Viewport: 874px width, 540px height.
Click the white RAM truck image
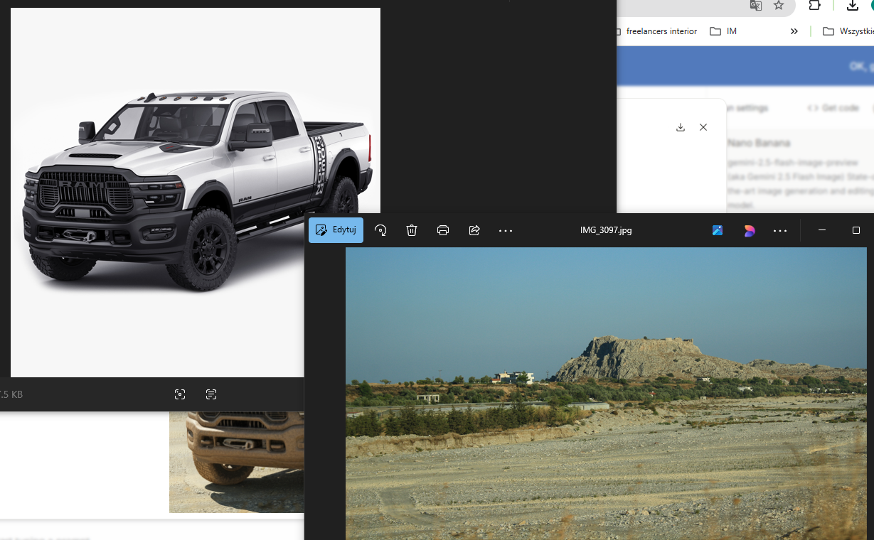pos(196,193)
